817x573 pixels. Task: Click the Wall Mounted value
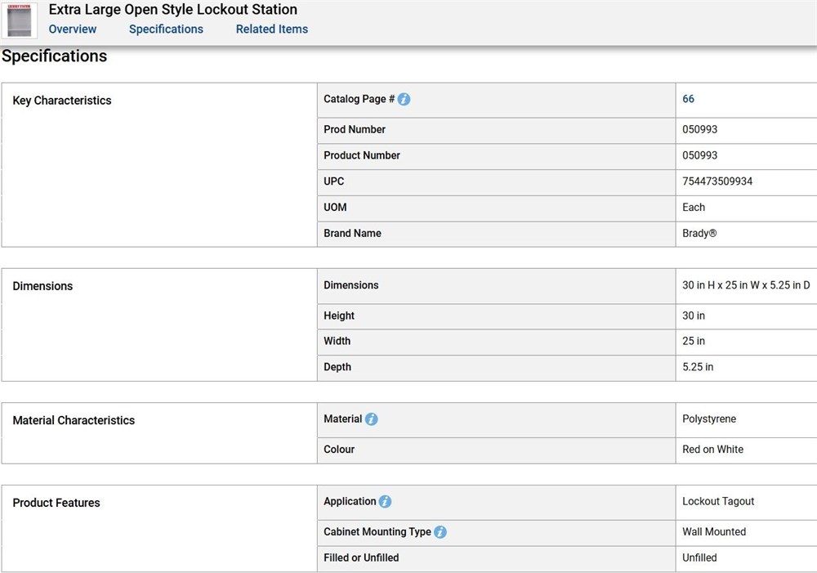[x=713, y=532]
